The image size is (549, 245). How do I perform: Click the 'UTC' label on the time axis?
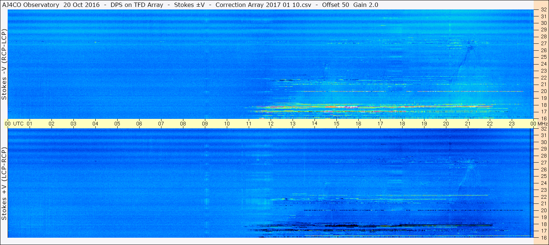(x=18, y=124)
